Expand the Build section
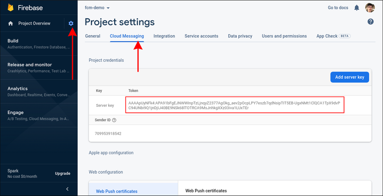Image resolution: width=383 pixels, height=196 pixels. pos(39,44)
